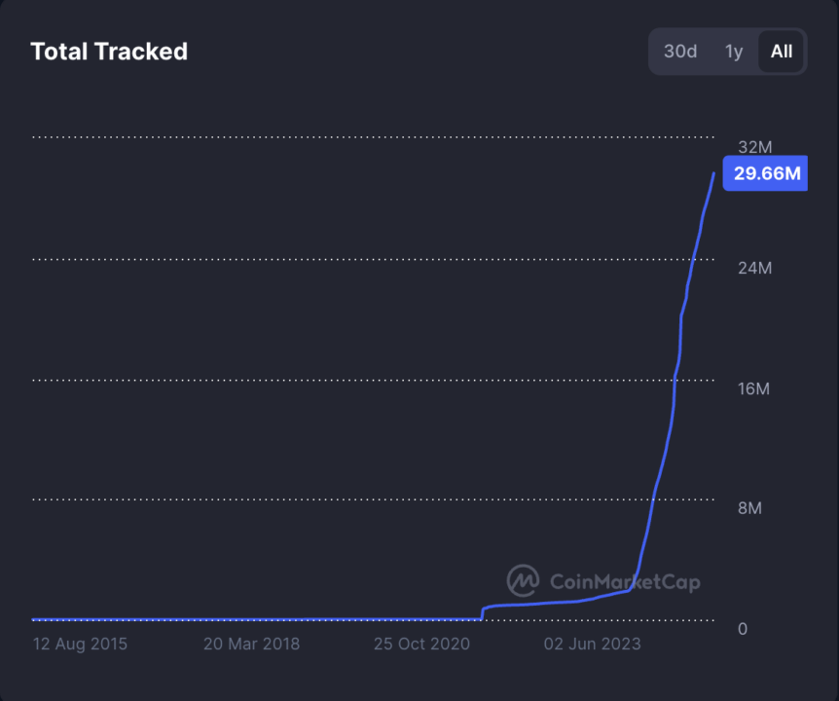Click the highlighted 29.66M value label
Viewport: 839px width, 701px height.
[x=765, y=173]
